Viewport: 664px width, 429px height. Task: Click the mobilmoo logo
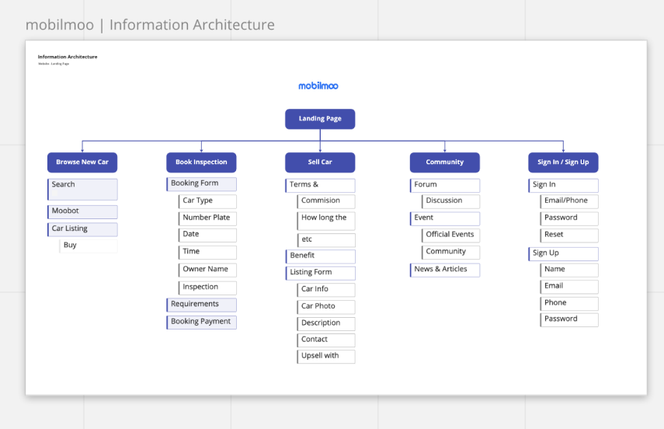tap(318, 85)
